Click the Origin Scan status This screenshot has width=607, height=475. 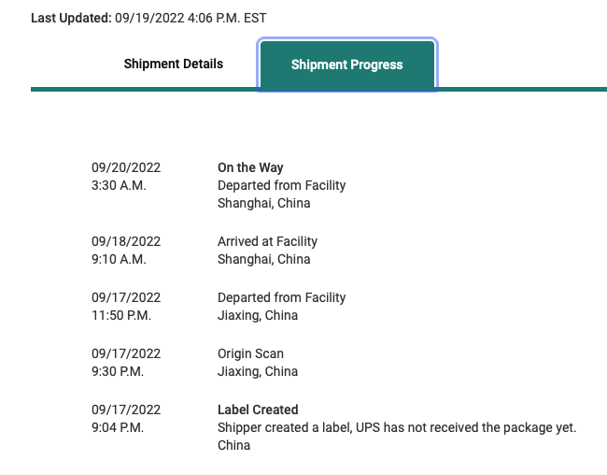click(x=250, y=353)
